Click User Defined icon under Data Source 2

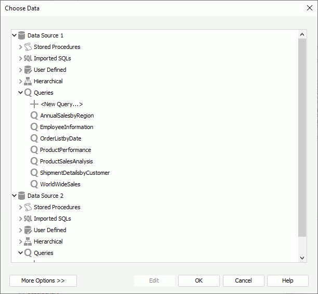click(x=28, y=230)
